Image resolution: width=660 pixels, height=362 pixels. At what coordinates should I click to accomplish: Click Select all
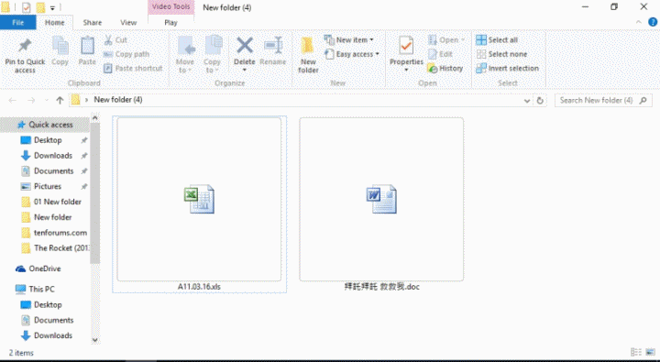[497, 40]
